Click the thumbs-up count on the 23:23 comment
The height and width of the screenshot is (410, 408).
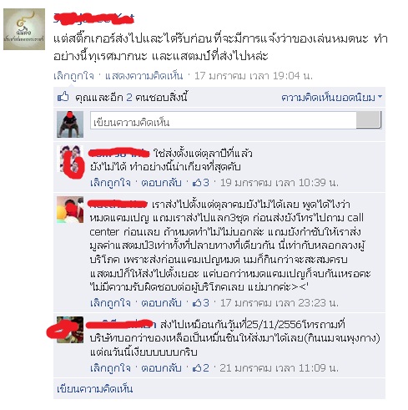click(201, 302)
